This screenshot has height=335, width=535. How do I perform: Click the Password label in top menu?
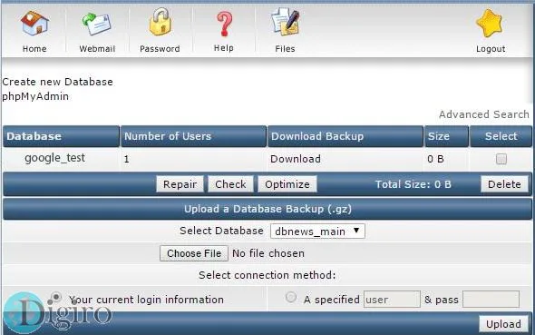160,49
